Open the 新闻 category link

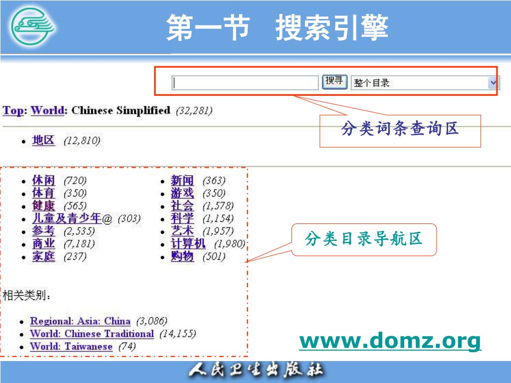(182, 180)
